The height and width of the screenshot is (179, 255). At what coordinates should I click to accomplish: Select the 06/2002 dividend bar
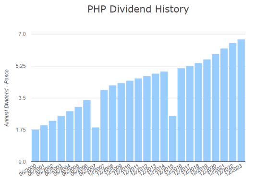pyautogui.click(x=52, y=141)
